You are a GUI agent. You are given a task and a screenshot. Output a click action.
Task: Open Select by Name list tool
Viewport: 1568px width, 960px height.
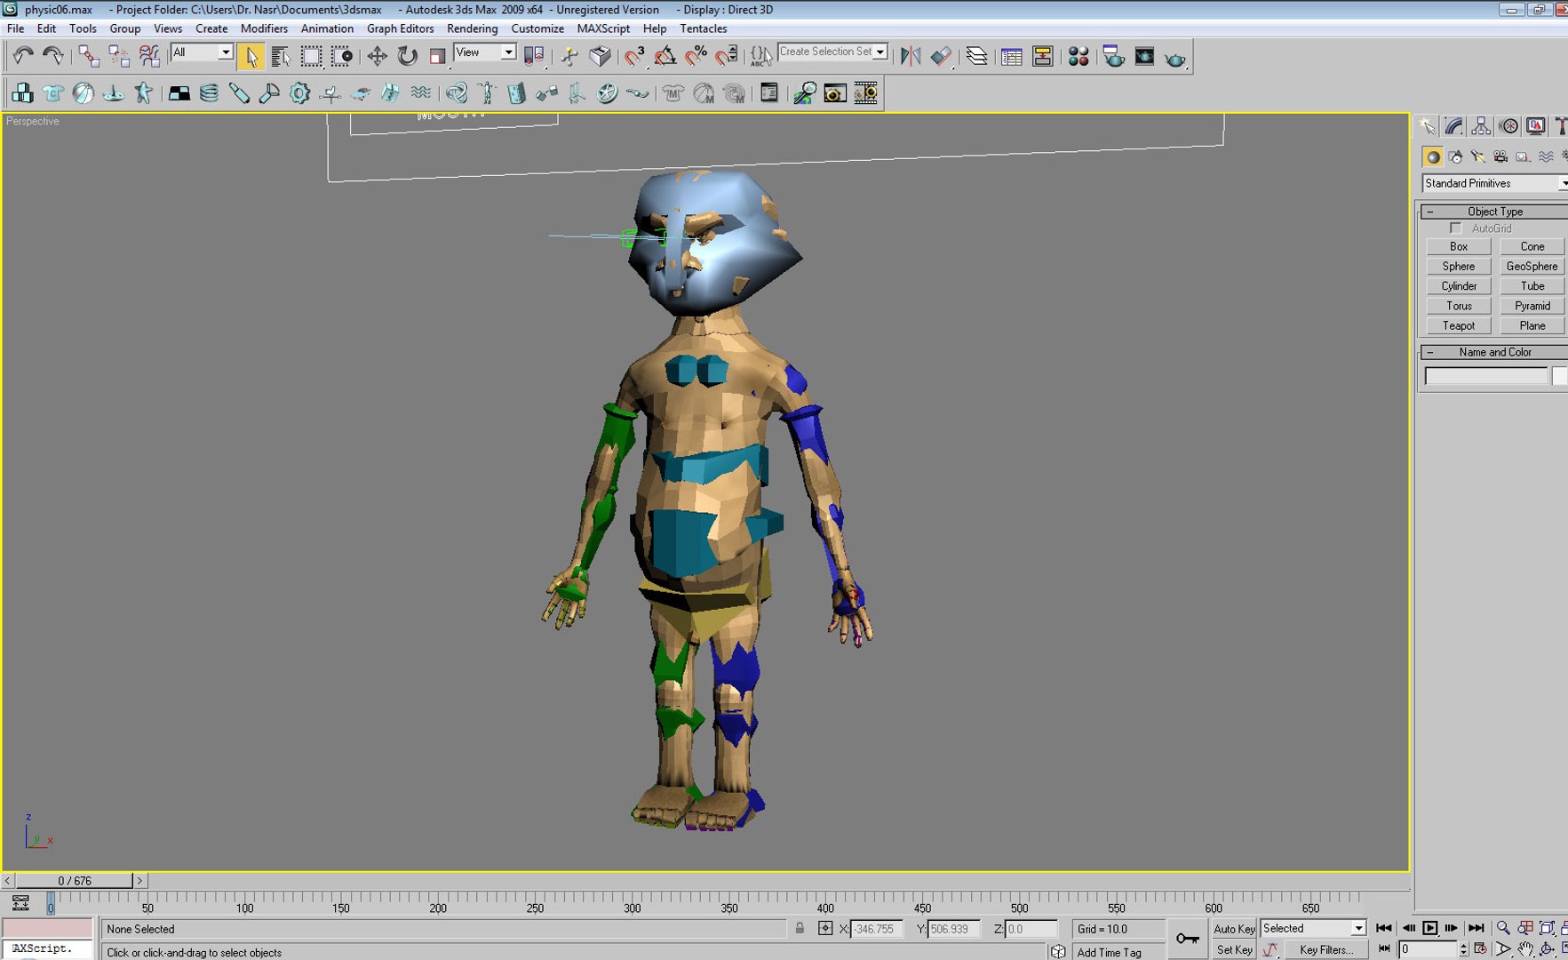(281, 57)
